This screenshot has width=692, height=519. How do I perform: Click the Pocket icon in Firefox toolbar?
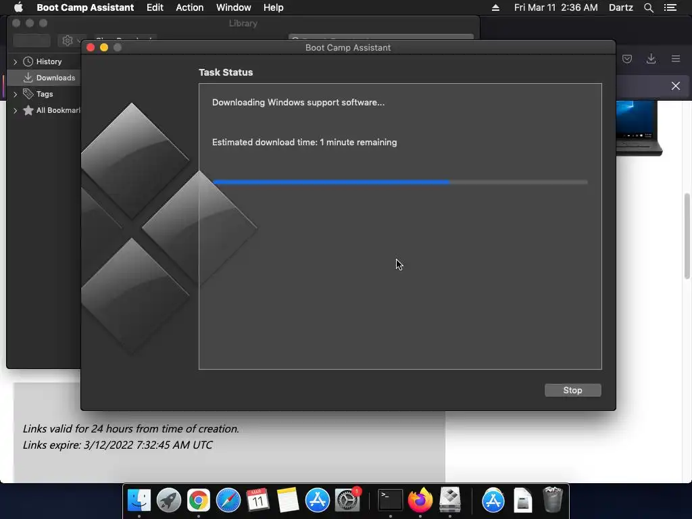click(627, 59)
